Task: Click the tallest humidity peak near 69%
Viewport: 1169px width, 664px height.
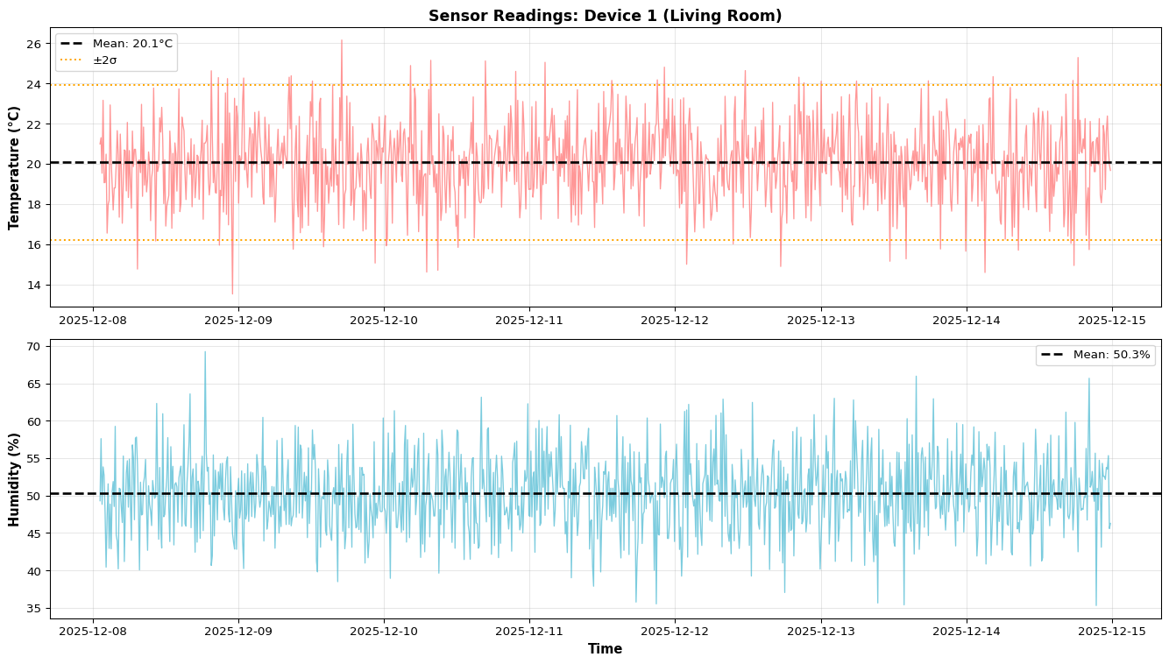Action: (x=205, y=352)
